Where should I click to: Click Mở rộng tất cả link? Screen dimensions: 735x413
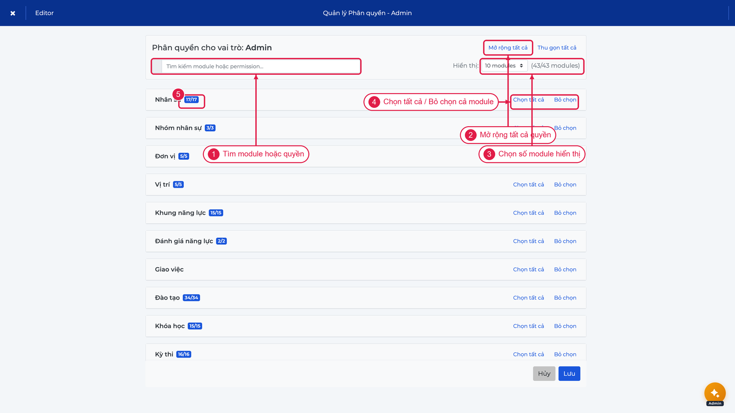tap(508, 48)
